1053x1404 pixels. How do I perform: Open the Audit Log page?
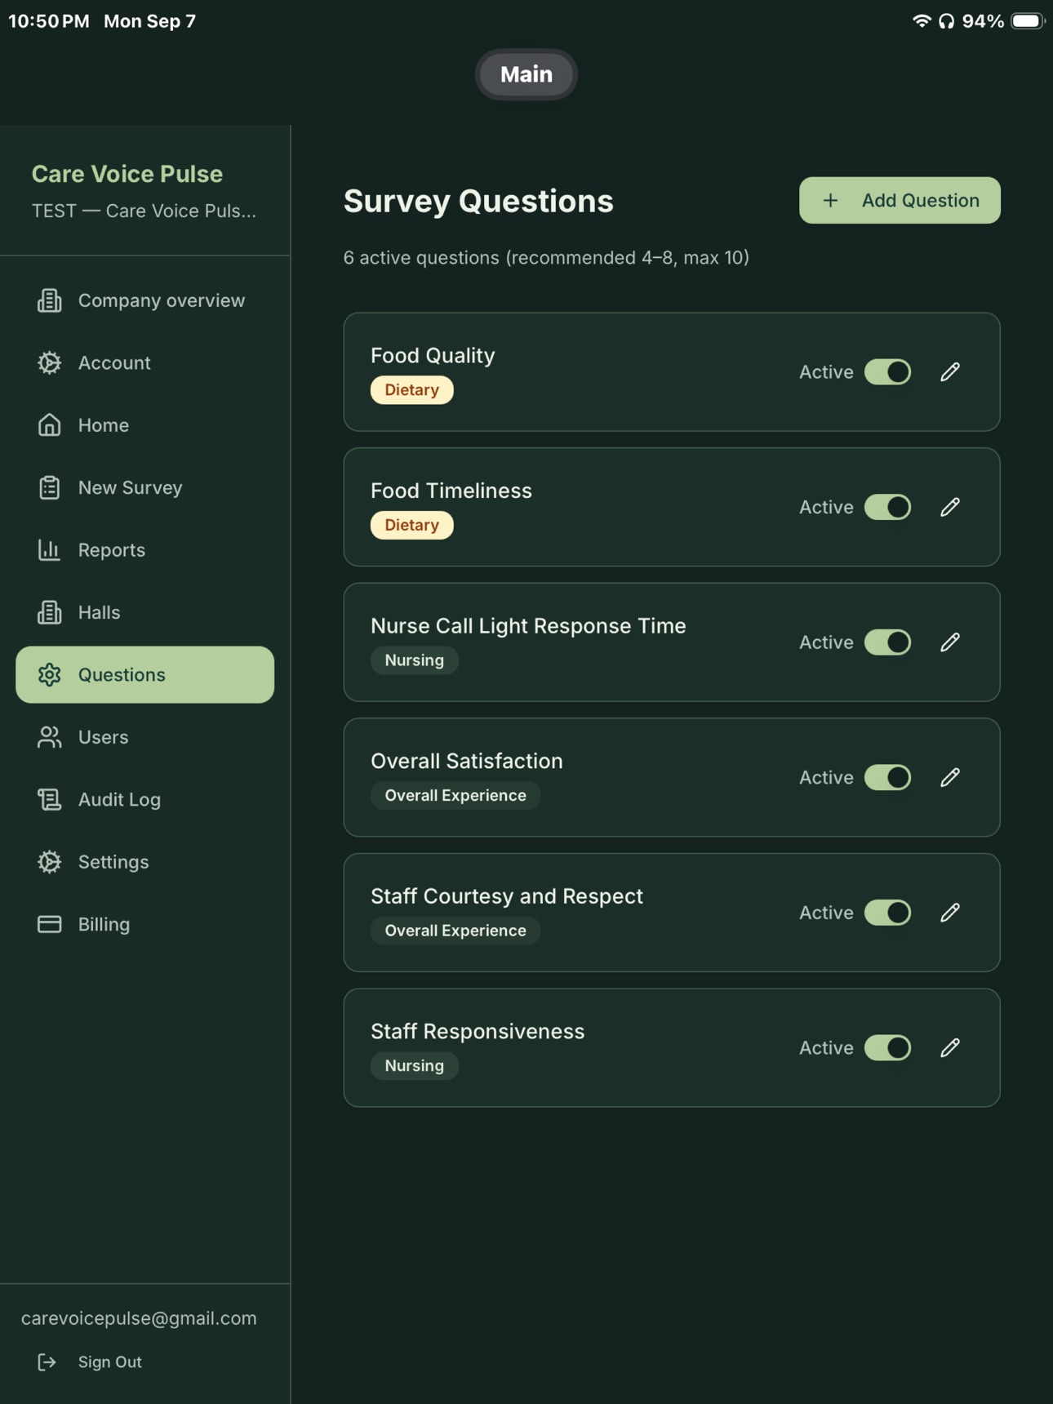145,799
